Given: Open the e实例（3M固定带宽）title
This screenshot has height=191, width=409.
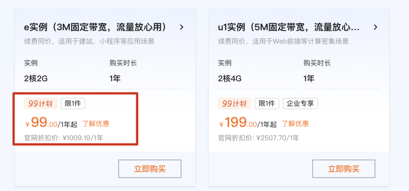Looking at the screenshot, I should click(x=96, y=27).
